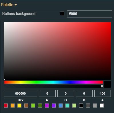
Task: Select the R channel value field
Action: click(x=47, y=93)
